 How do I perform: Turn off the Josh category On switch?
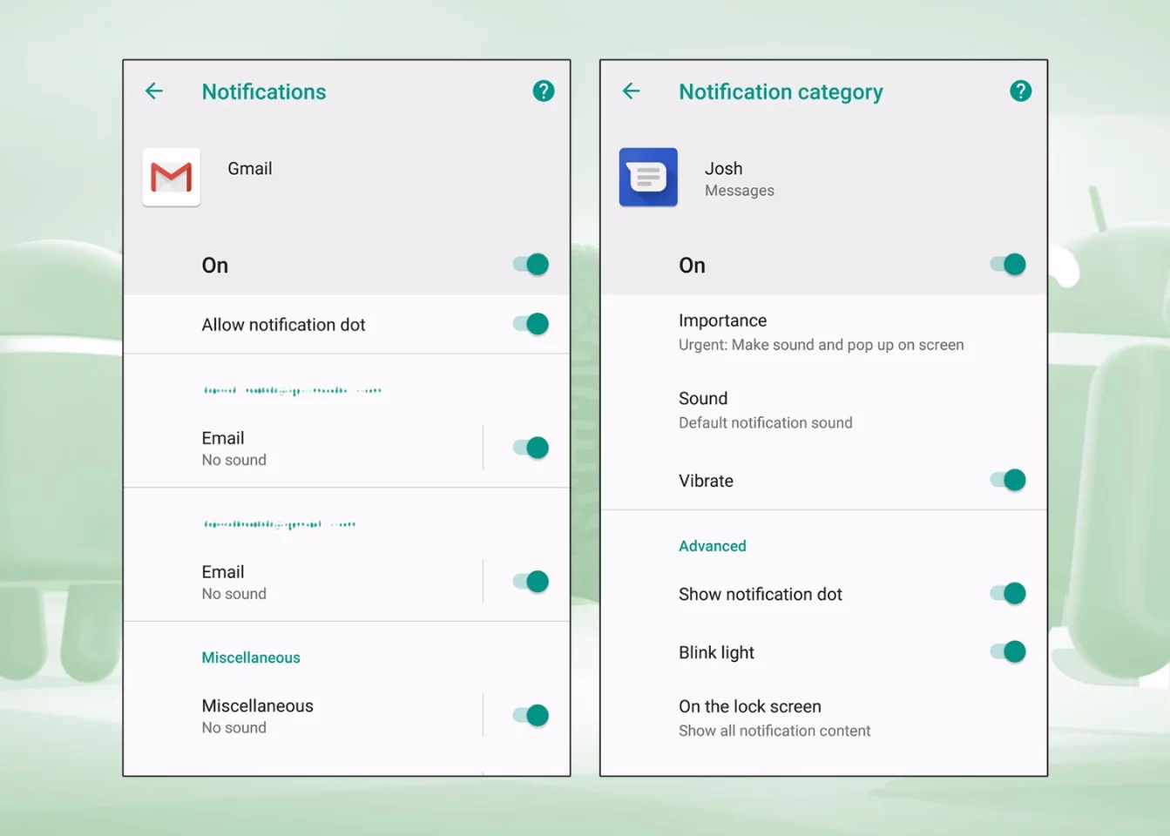(x=1007, y=264)
